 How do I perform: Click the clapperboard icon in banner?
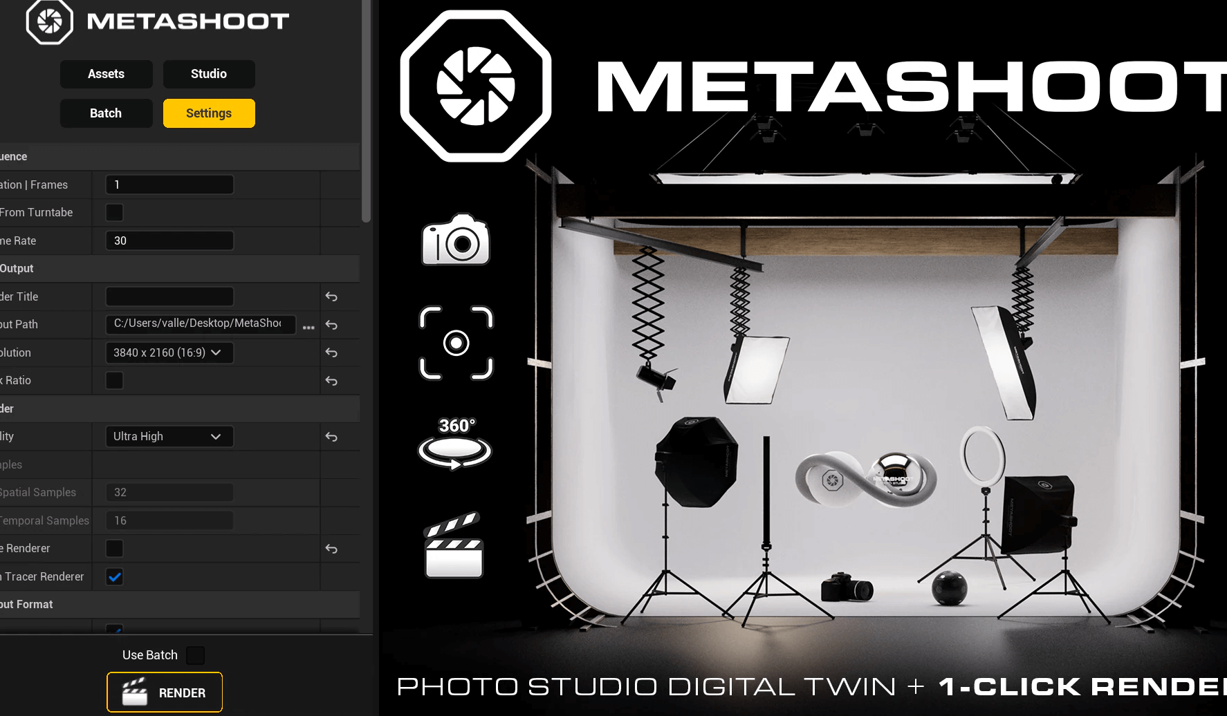point(454,545)
